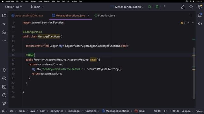Open the Debug tool window in left sidebar
Image resolution: width=204 pixels, height=114 pixels.
[x=4, y=70]
